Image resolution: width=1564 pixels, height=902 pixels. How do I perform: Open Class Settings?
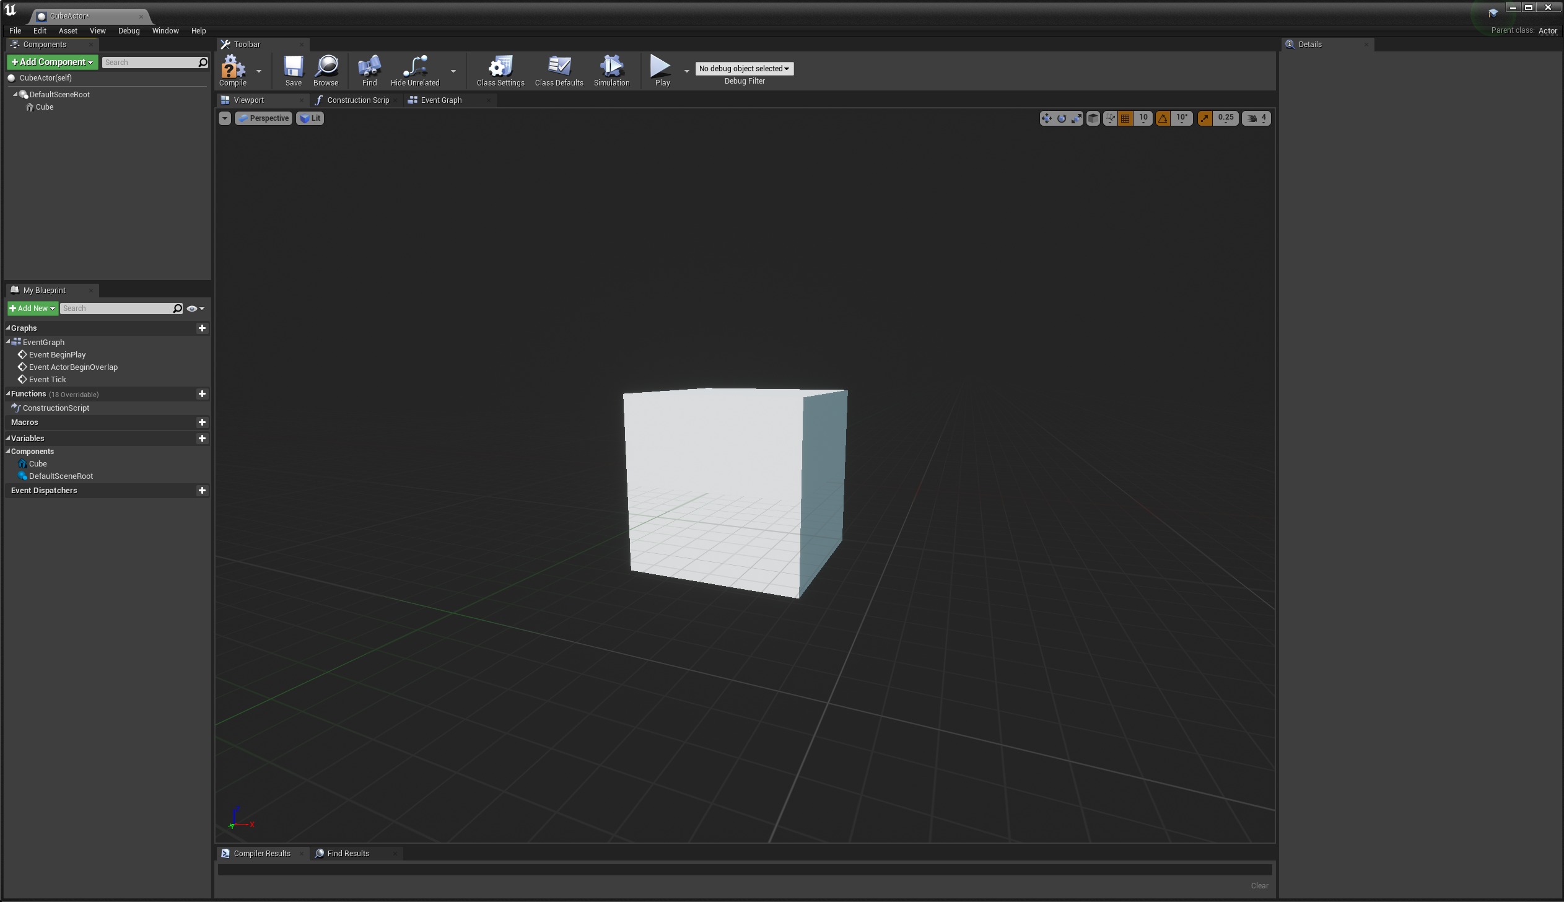(x=500, y=70)
